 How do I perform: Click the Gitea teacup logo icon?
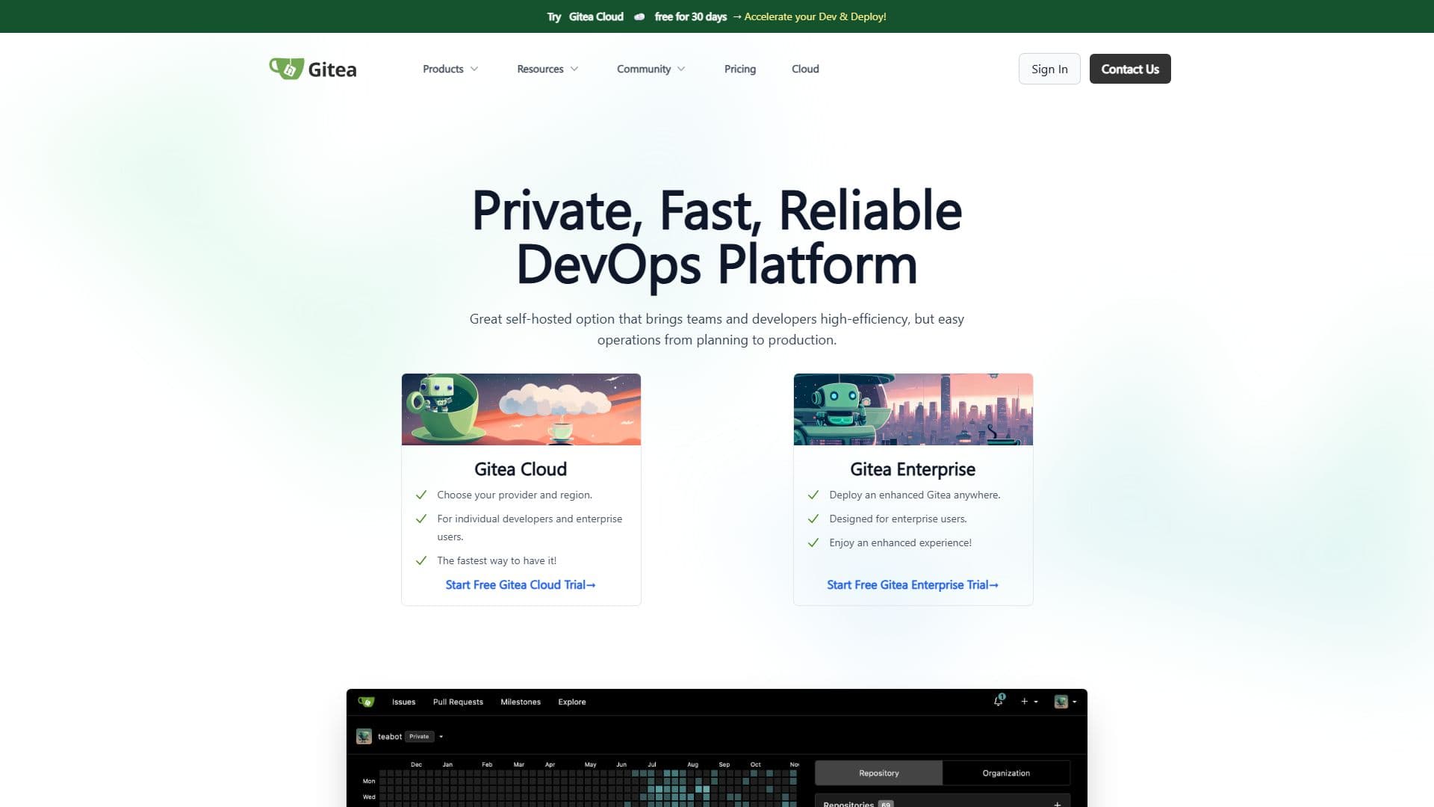pyautogui.click(x=286, y=69)
